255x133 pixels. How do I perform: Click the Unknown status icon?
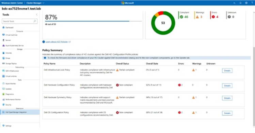229,17
